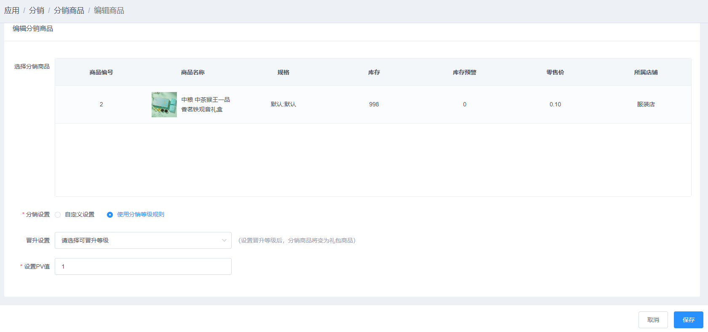Click the 设置PV值 input field
The height and width of the screenshot is (332, 708).
pyautogui.click(x=143, y=266)
